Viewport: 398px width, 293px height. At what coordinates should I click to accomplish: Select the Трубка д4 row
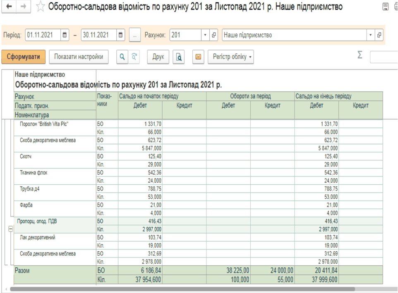tap(55, 193)
